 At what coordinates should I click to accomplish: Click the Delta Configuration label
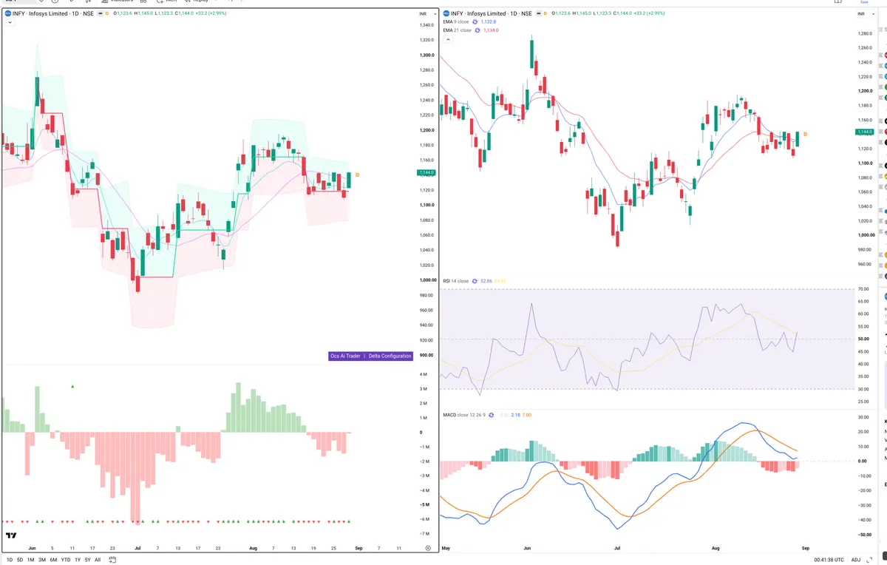click(390, 356)
